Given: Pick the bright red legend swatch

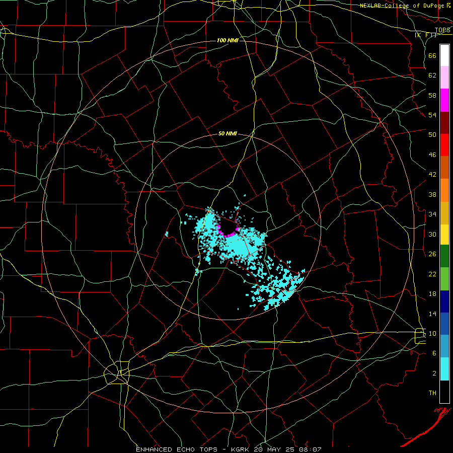Looking at the screenshot, I should coord(444,145).
